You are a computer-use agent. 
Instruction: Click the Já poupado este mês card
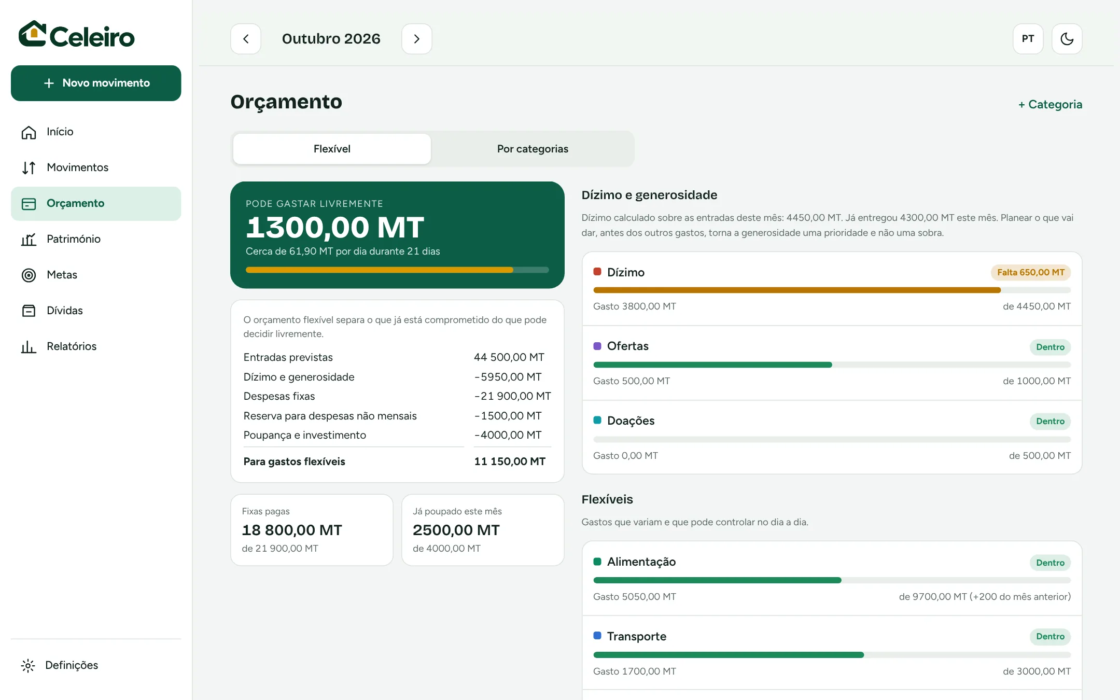tap(483, 530)
